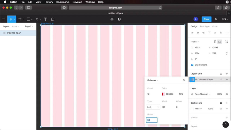Hide the 12 Columns layout grid
Viewport: 231px width, 130px height.
[221, 80]
